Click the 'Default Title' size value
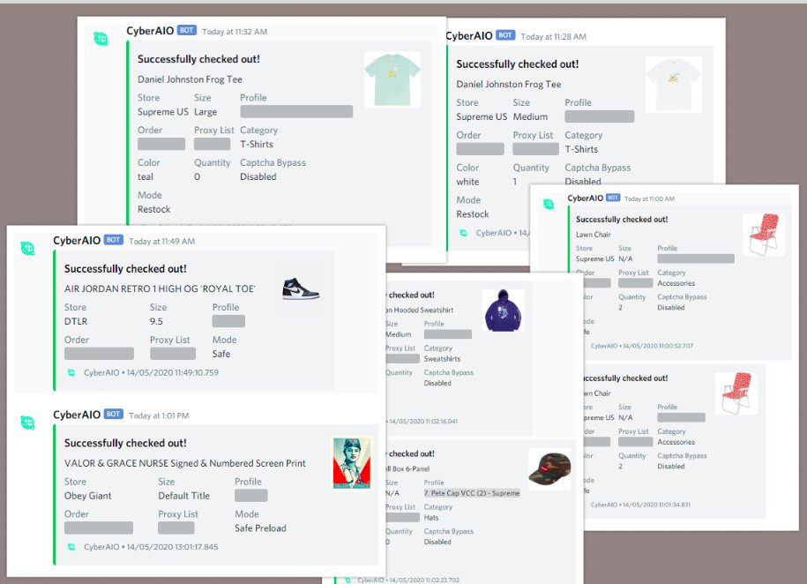Screen dimensions: 807x584 [183, 496]
